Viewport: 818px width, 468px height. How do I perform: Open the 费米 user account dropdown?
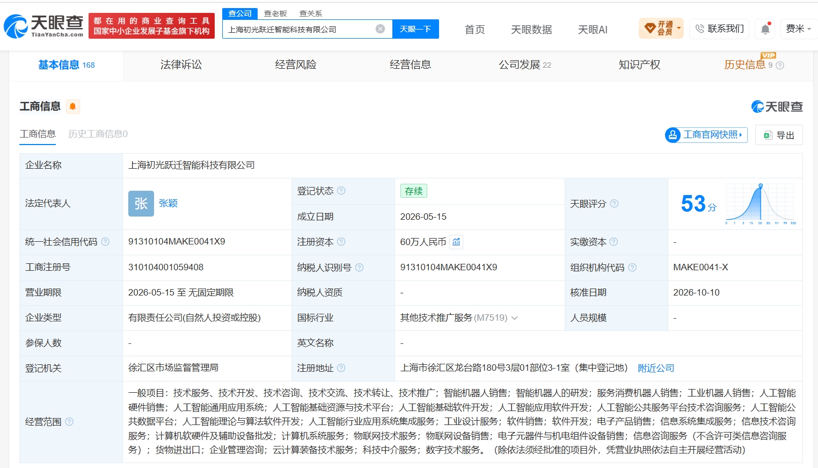[x=798, y=28]
